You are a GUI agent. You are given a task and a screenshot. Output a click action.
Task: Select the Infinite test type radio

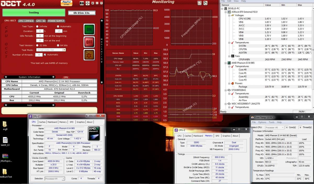click(x=37, y=26)
